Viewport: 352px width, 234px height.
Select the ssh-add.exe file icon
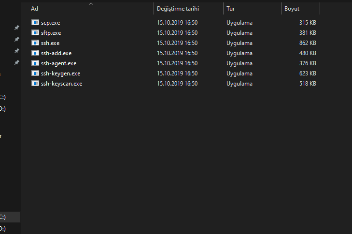click(x=35, y=53)
